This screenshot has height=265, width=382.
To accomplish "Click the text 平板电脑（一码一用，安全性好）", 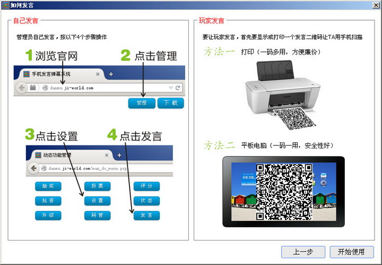I will (x=287, y=146).
